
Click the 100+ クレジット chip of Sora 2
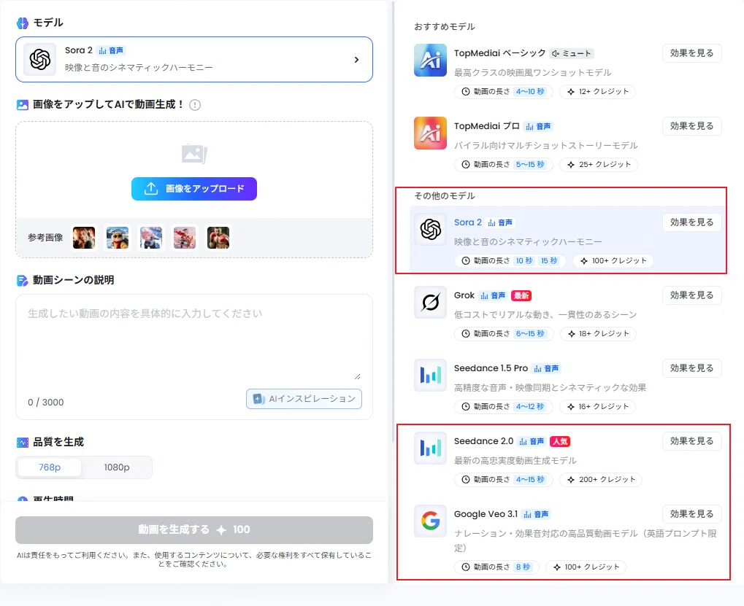(x=613, y=260)
